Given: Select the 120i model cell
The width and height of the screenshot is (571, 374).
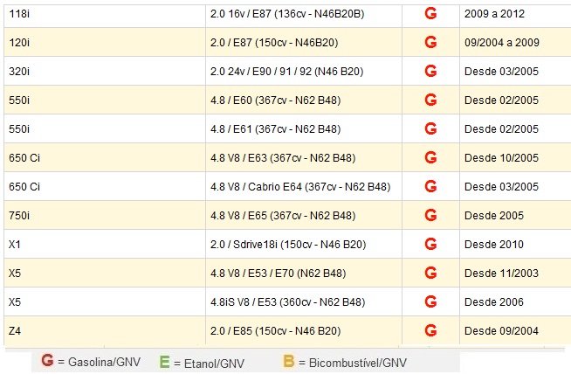Looking at the screenshot, I should tap(105, 42).
